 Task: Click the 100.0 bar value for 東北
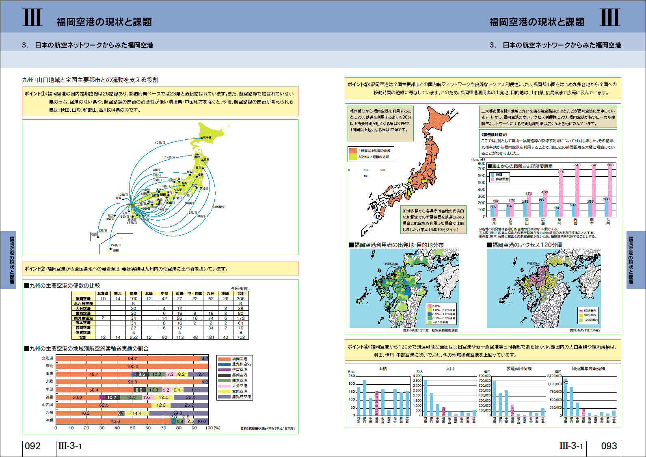pos(132,366)
